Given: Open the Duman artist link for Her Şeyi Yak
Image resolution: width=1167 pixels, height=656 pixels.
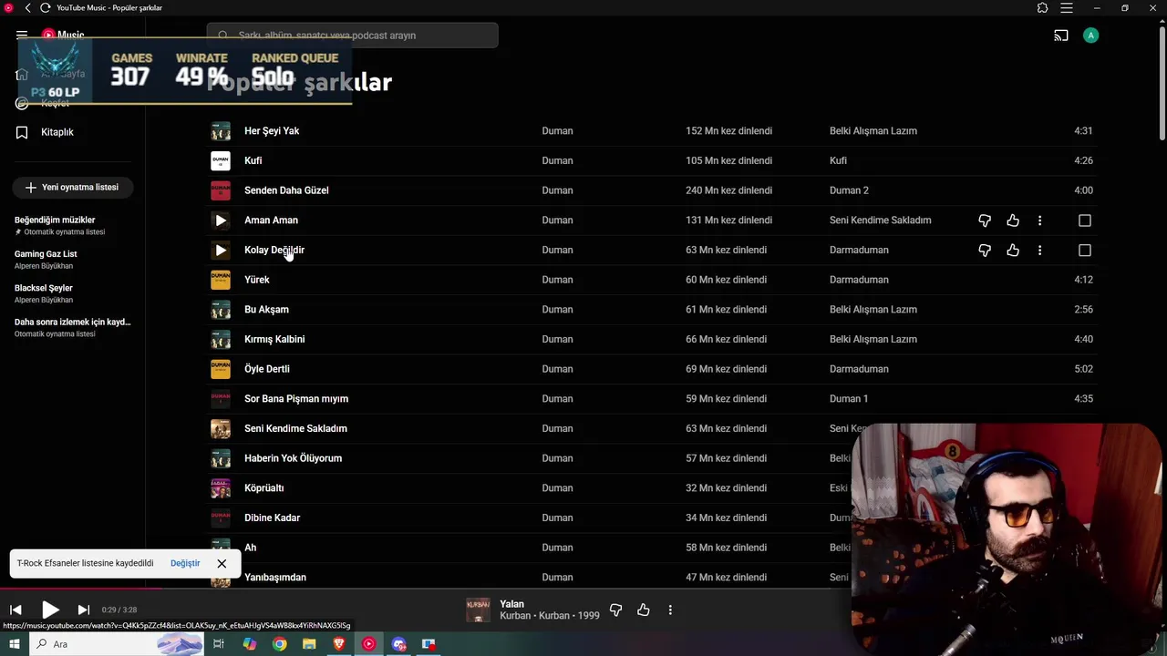Looking at the screenshot, I should 557,131.
